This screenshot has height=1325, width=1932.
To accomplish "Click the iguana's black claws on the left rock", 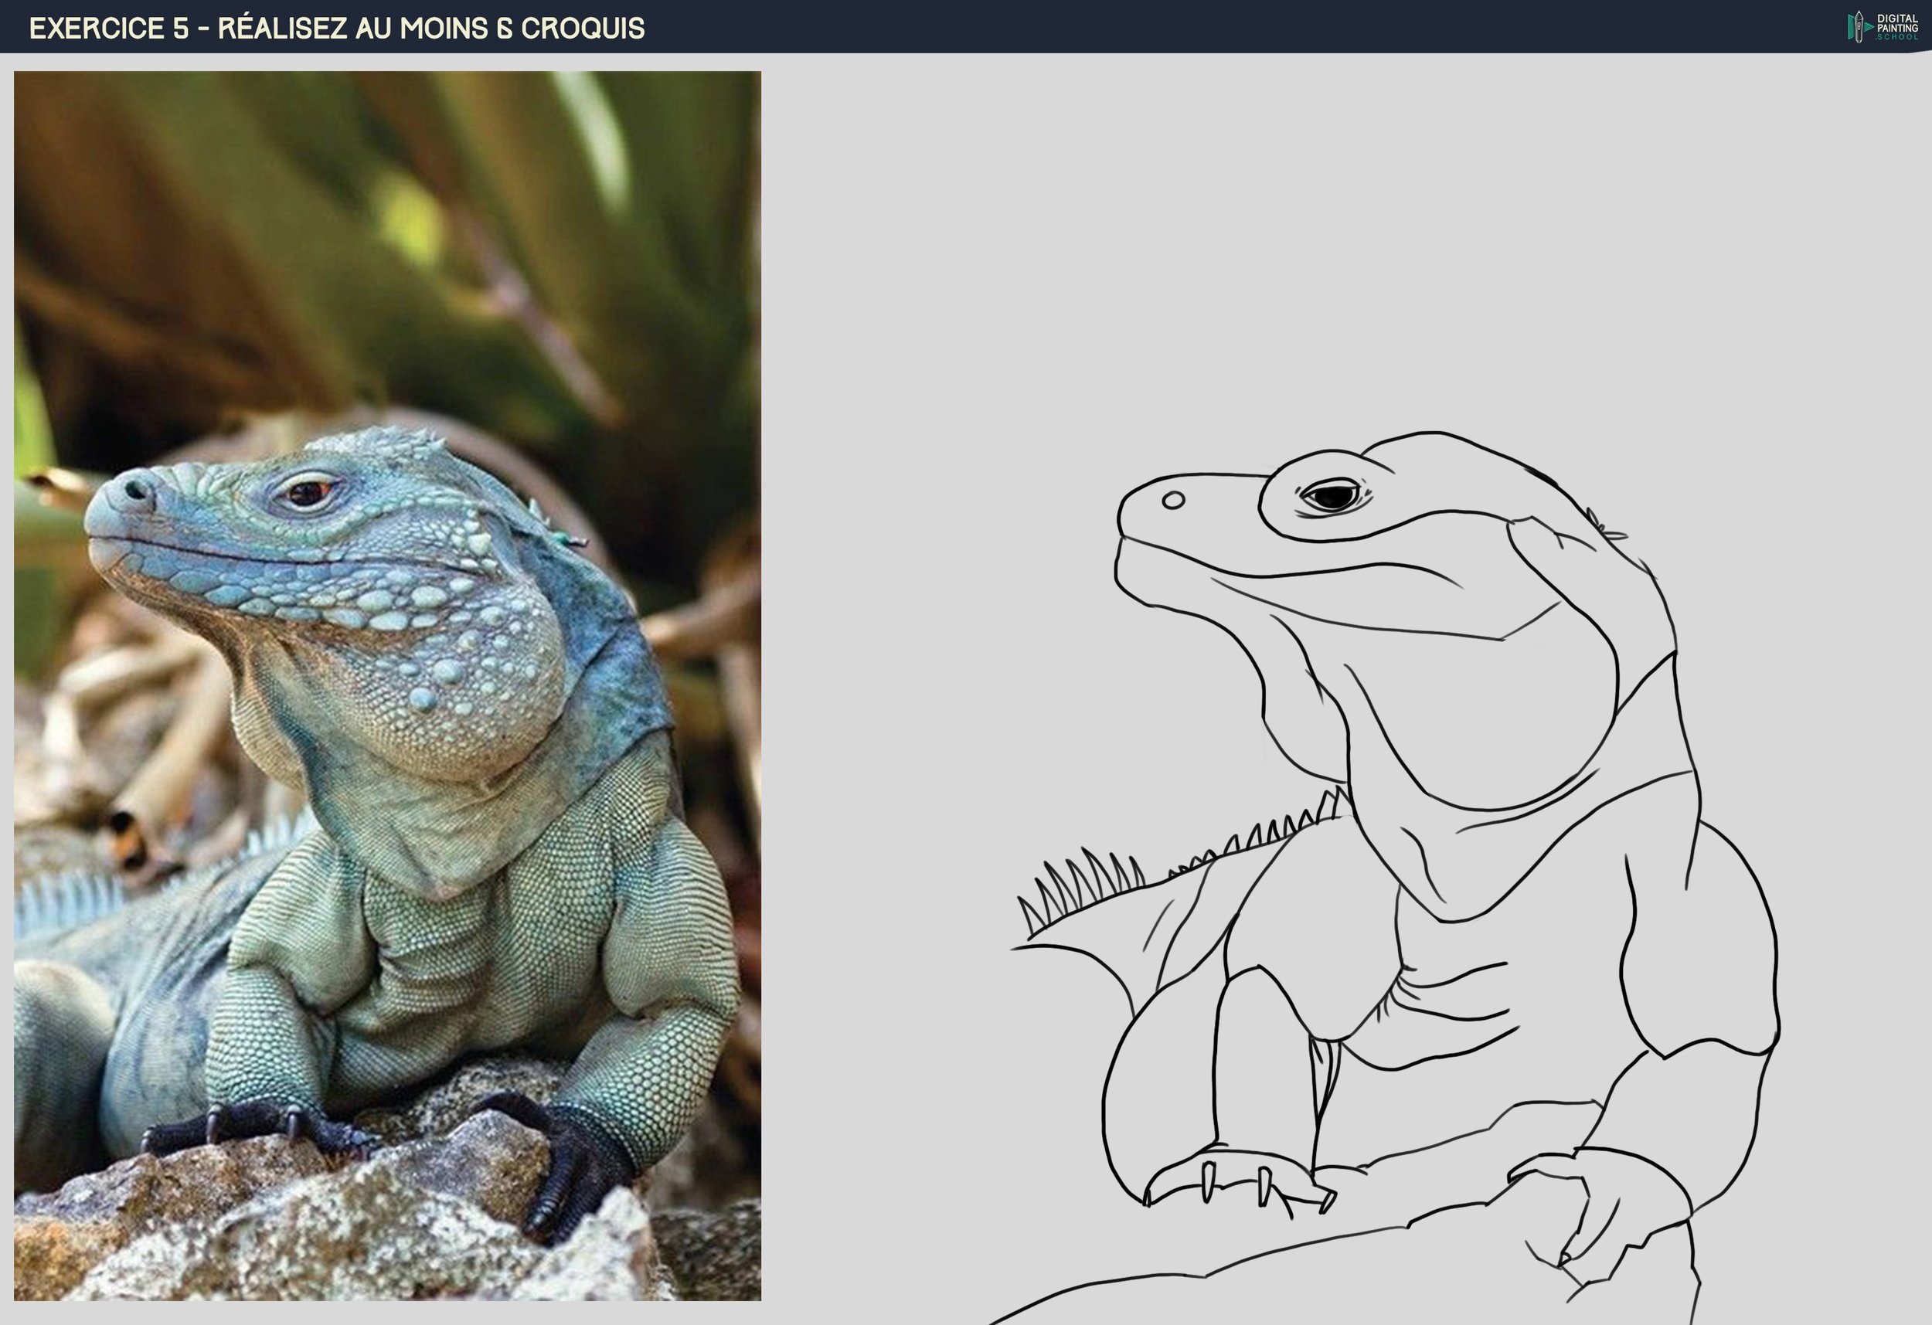I will [x=250, y=1124].
